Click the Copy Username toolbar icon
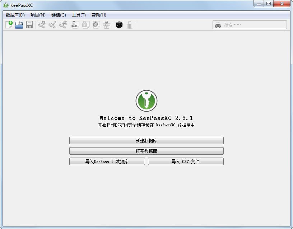The image size is (293, 229). point(75,25)
